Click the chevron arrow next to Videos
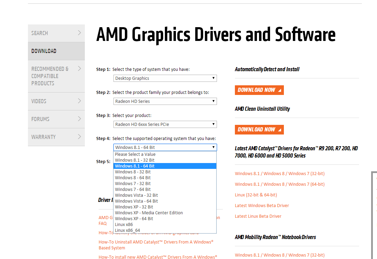This screenshot has height=259, width=377. (79, 101)
